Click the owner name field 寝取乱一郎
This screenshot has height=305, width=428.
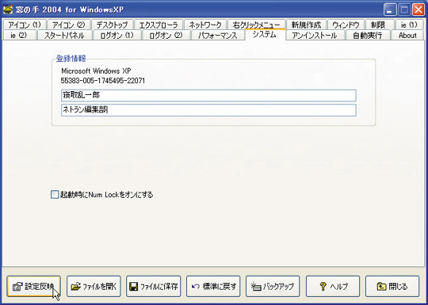pos(208,96)
